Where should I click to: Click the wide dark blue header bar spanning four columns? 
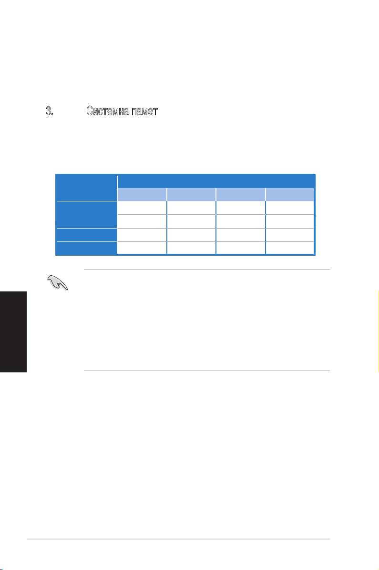point(216,181)
